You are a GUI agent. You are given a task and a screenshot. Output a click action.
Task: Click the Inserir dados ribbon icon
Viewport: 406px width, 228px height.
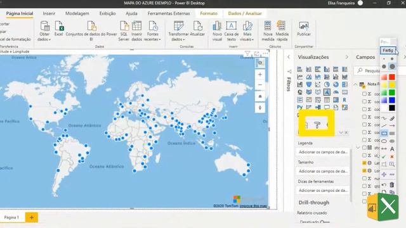coord(136,31)
